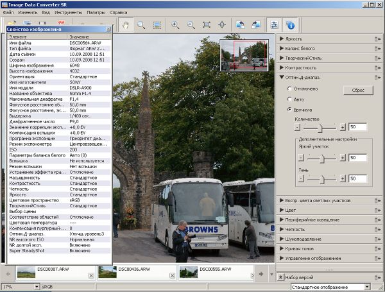Image resolution: width=385 pixels, height=292 pixels.
Task: Click the RAW toolbar icon
Action: pos(61,22)
